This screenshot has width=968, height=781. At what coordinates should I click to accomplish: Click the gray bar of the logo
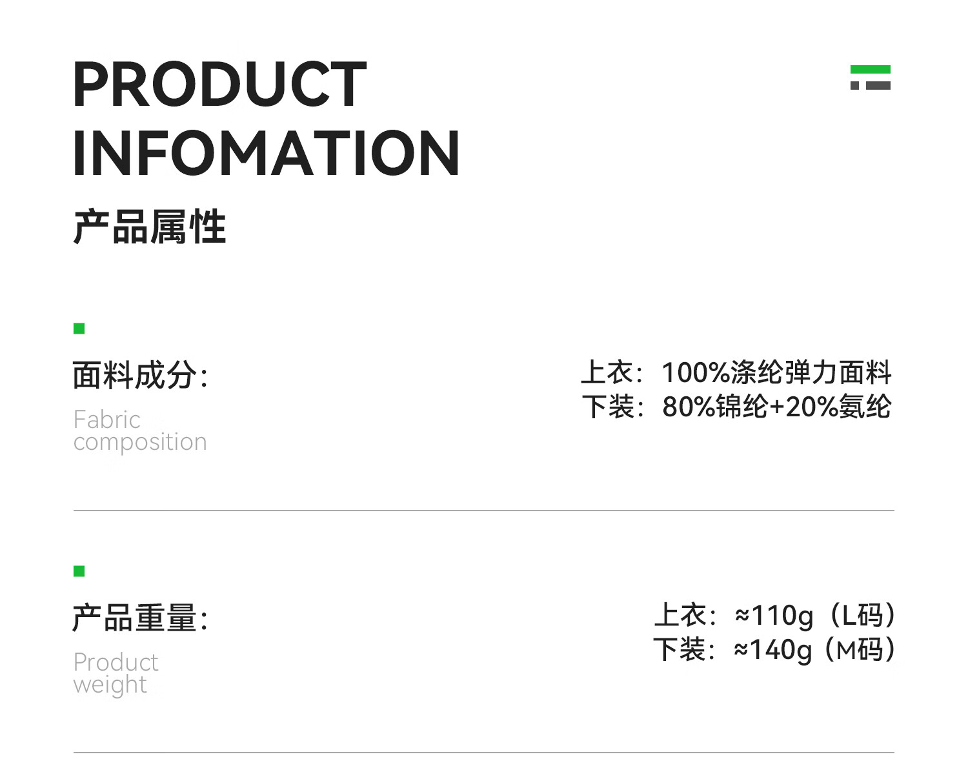[878, 85]
